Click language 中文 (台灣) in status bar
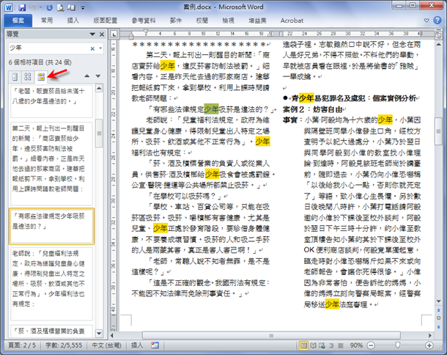The image size is (447, 355). pyautogui.click(x=106, y=345)
